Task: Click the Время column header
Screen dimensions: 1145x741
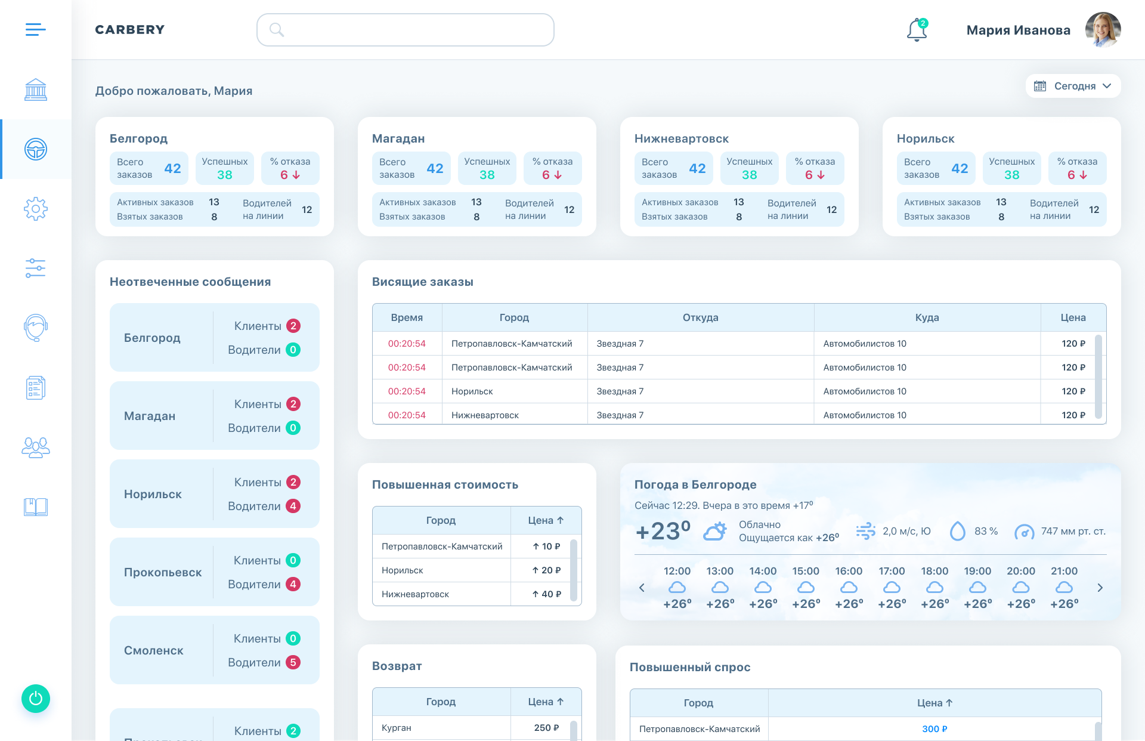Action: click(x=407, y=317)
